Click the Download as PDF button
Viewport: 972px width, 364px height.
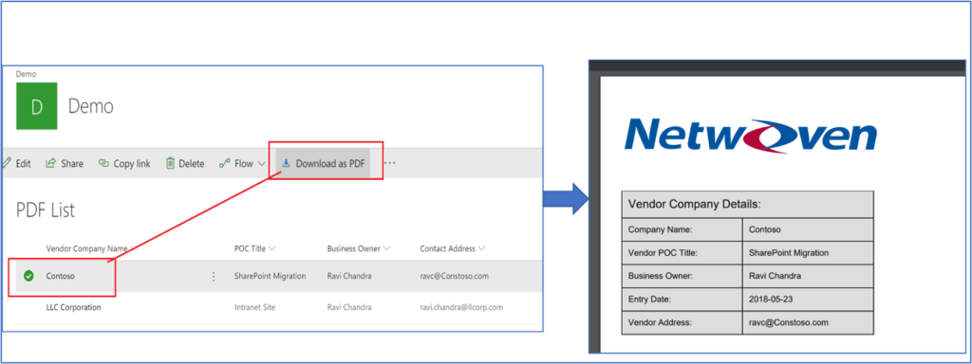point(323,163)
